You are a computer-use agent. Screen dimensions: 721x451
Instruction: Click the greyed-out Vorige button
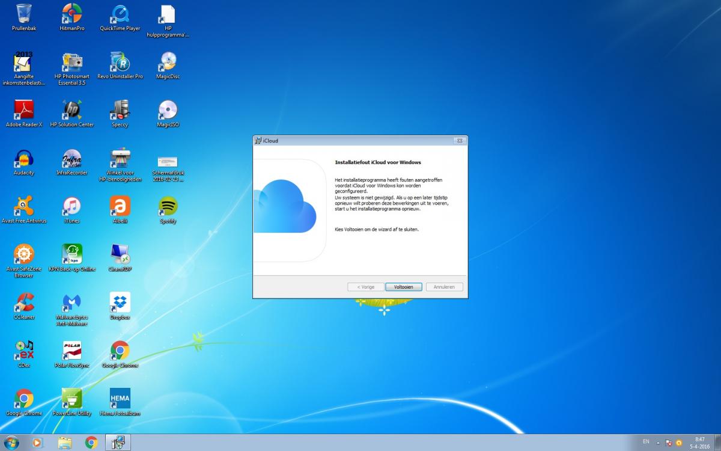click(365, 287)
